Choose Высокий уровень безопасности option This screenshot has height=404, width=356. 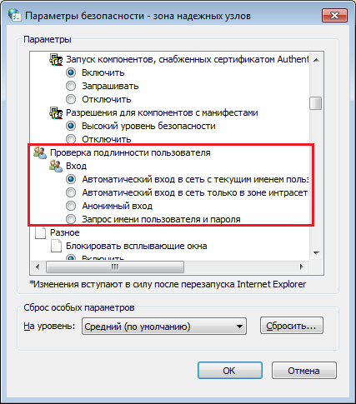(71, 126)
